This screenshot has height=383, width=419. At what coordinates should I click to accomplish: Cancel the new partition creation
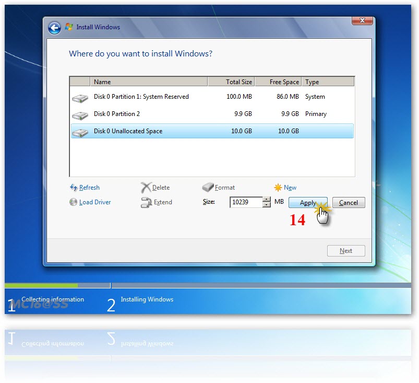click(x=349, y=202)
